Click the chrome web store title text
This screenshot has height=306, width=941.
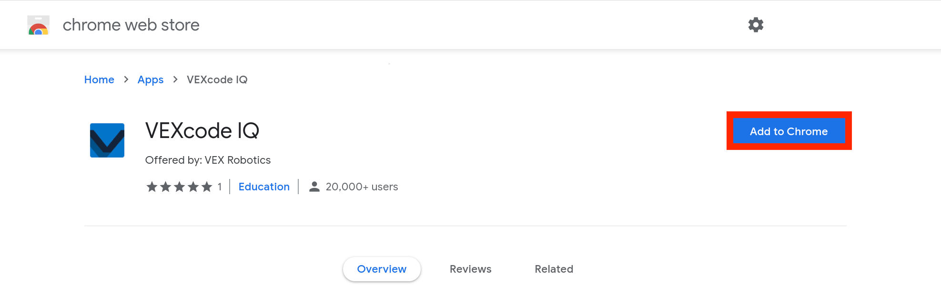130,24
